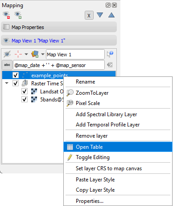Image resolution: width=173 pixels, height=206 pixels.
Task: Click the help cursor icon
Action: [x=110, y=54]
